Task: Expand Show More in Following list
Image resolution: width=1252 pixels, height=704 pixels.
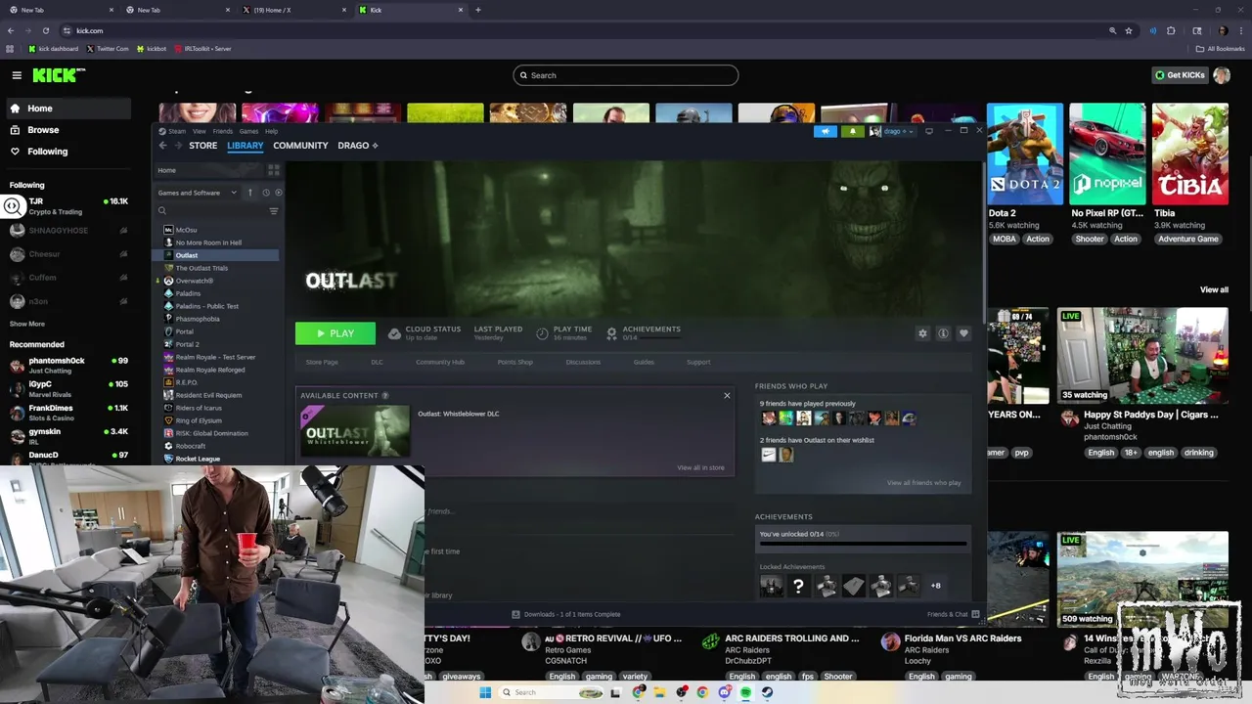Action: pyautogui.click(x=27, y=324)
